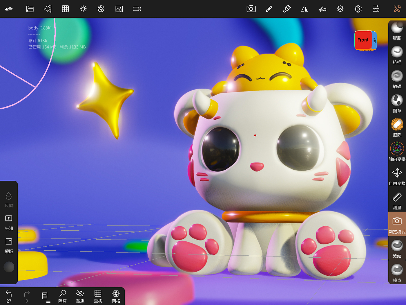Toggle 蒙版 mask visibility eye icon
Image resolution: width=406 pixels, height=305 pixels.
80,296
